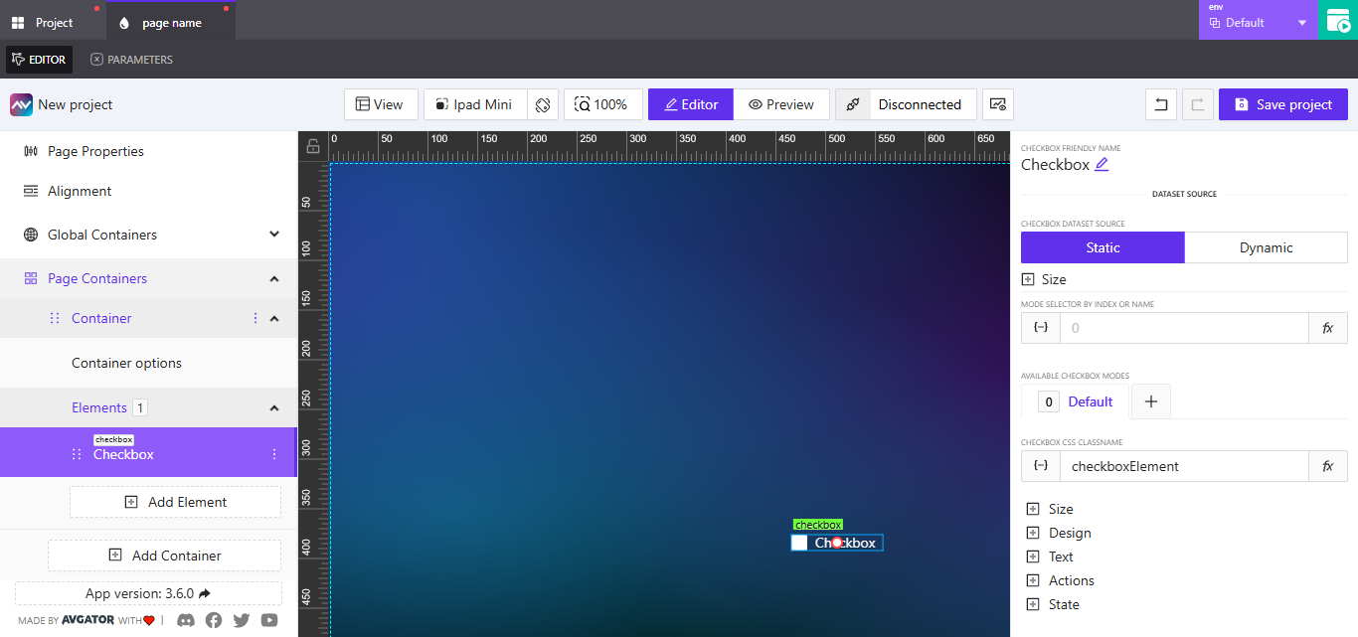Click the device rotation icon beside Ipad Mini
Viewport: 1358px width, 637px height.
pyautogui.click(x=543, y=104)
